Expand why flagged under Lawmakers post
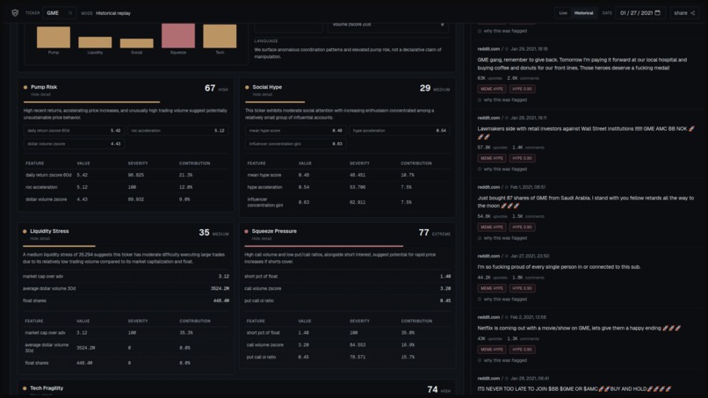This screenshot has height=398, width=708. (502, 169)
